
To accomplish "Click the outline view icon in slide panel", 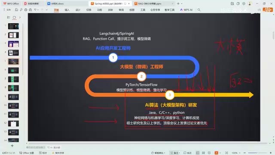I will [x=9, y=17].
